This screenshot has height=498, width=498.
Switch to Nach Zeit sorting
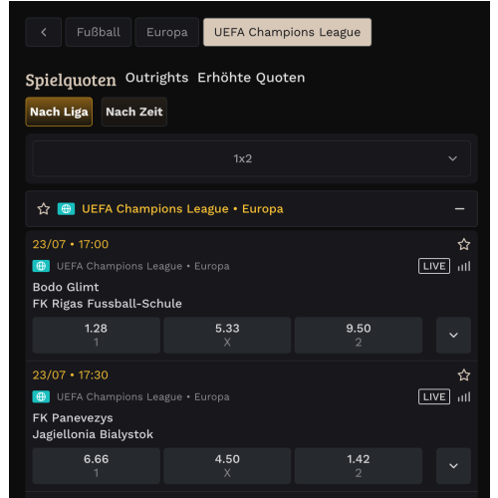click(134, 112)
